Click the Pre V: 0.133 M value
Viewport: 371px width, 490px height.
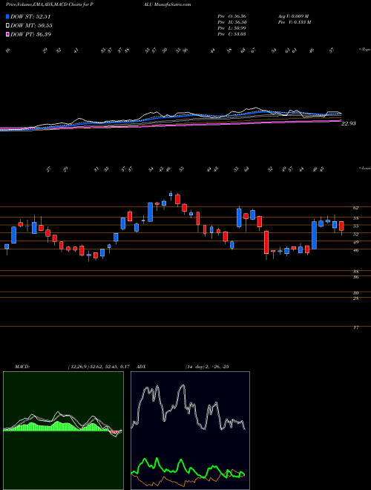click(294, 22)
